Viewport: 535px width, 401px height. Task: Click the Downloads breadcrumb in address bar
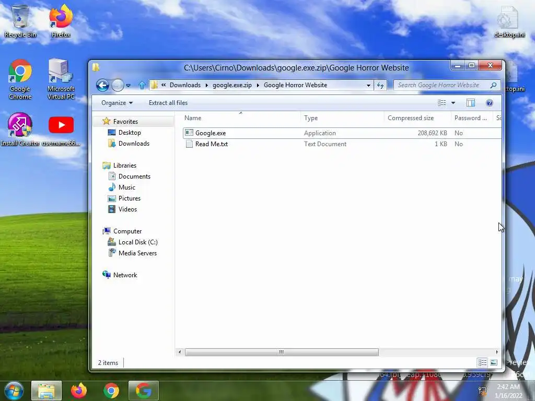[185, 85]
